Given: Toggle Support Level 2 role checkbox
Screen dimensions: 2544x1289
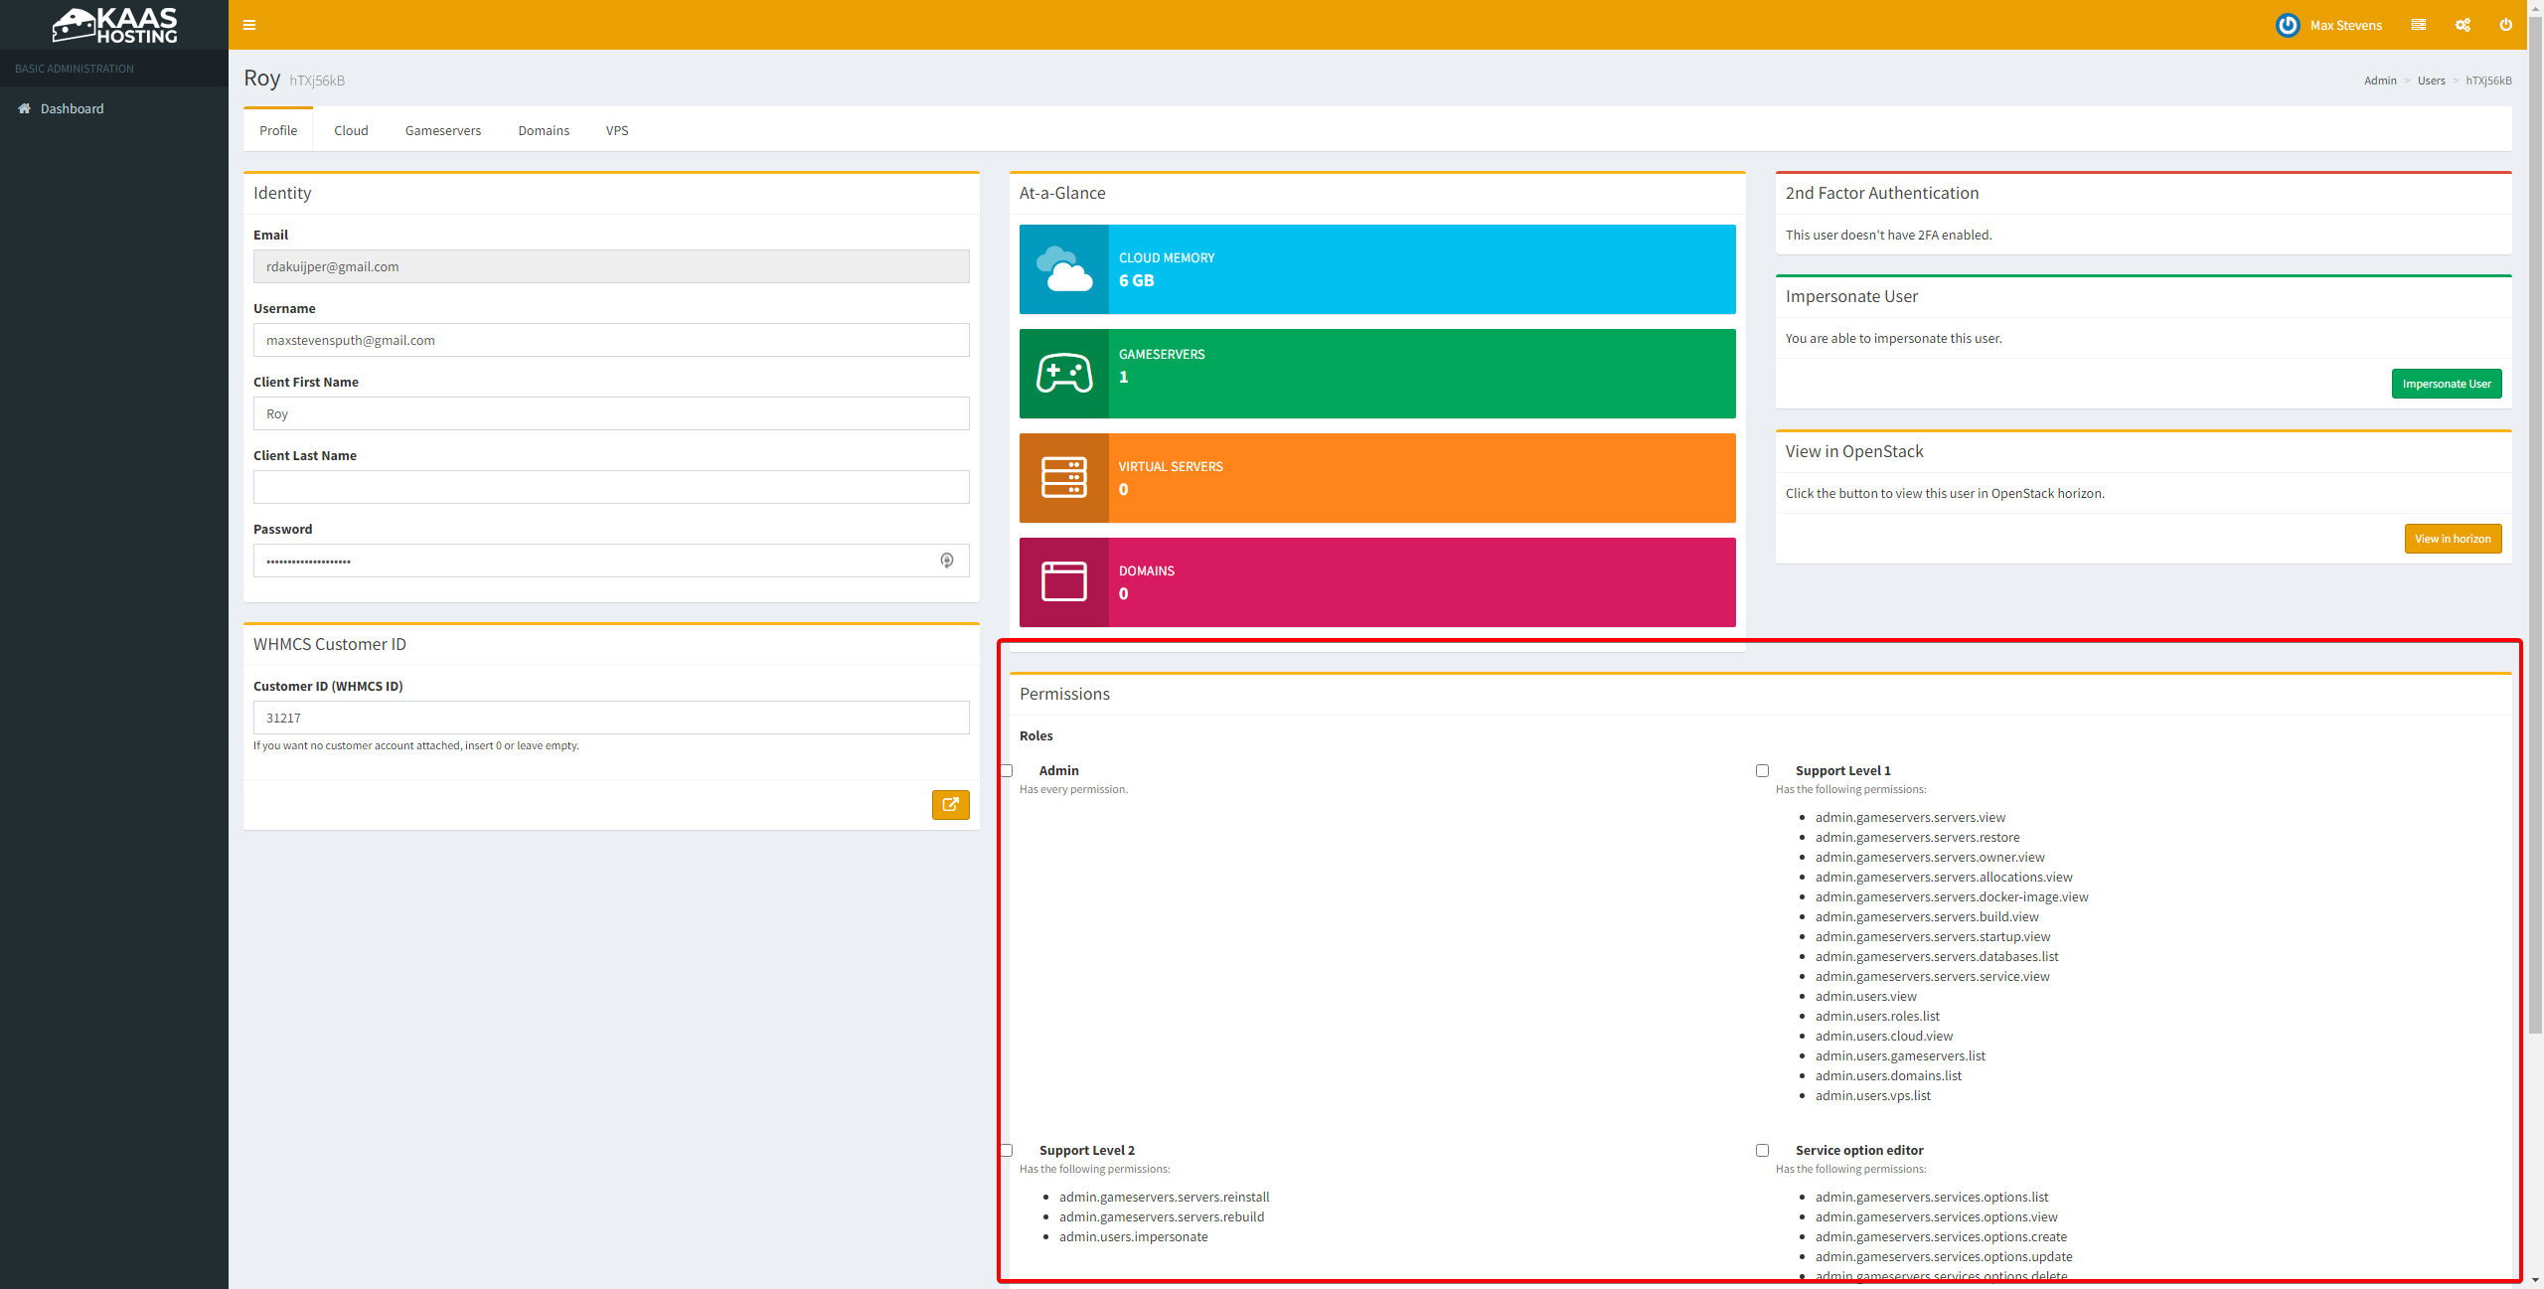Looking at the screenshot, I should 1007,1150.
